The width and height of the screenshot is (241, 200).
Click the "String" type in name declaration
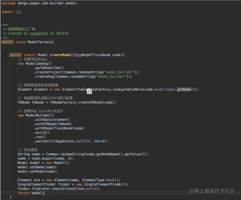[x=23, y=154]
